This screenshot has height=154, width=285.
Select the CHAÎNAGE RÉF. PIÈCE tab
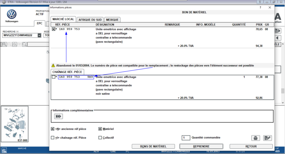[67, 72]
